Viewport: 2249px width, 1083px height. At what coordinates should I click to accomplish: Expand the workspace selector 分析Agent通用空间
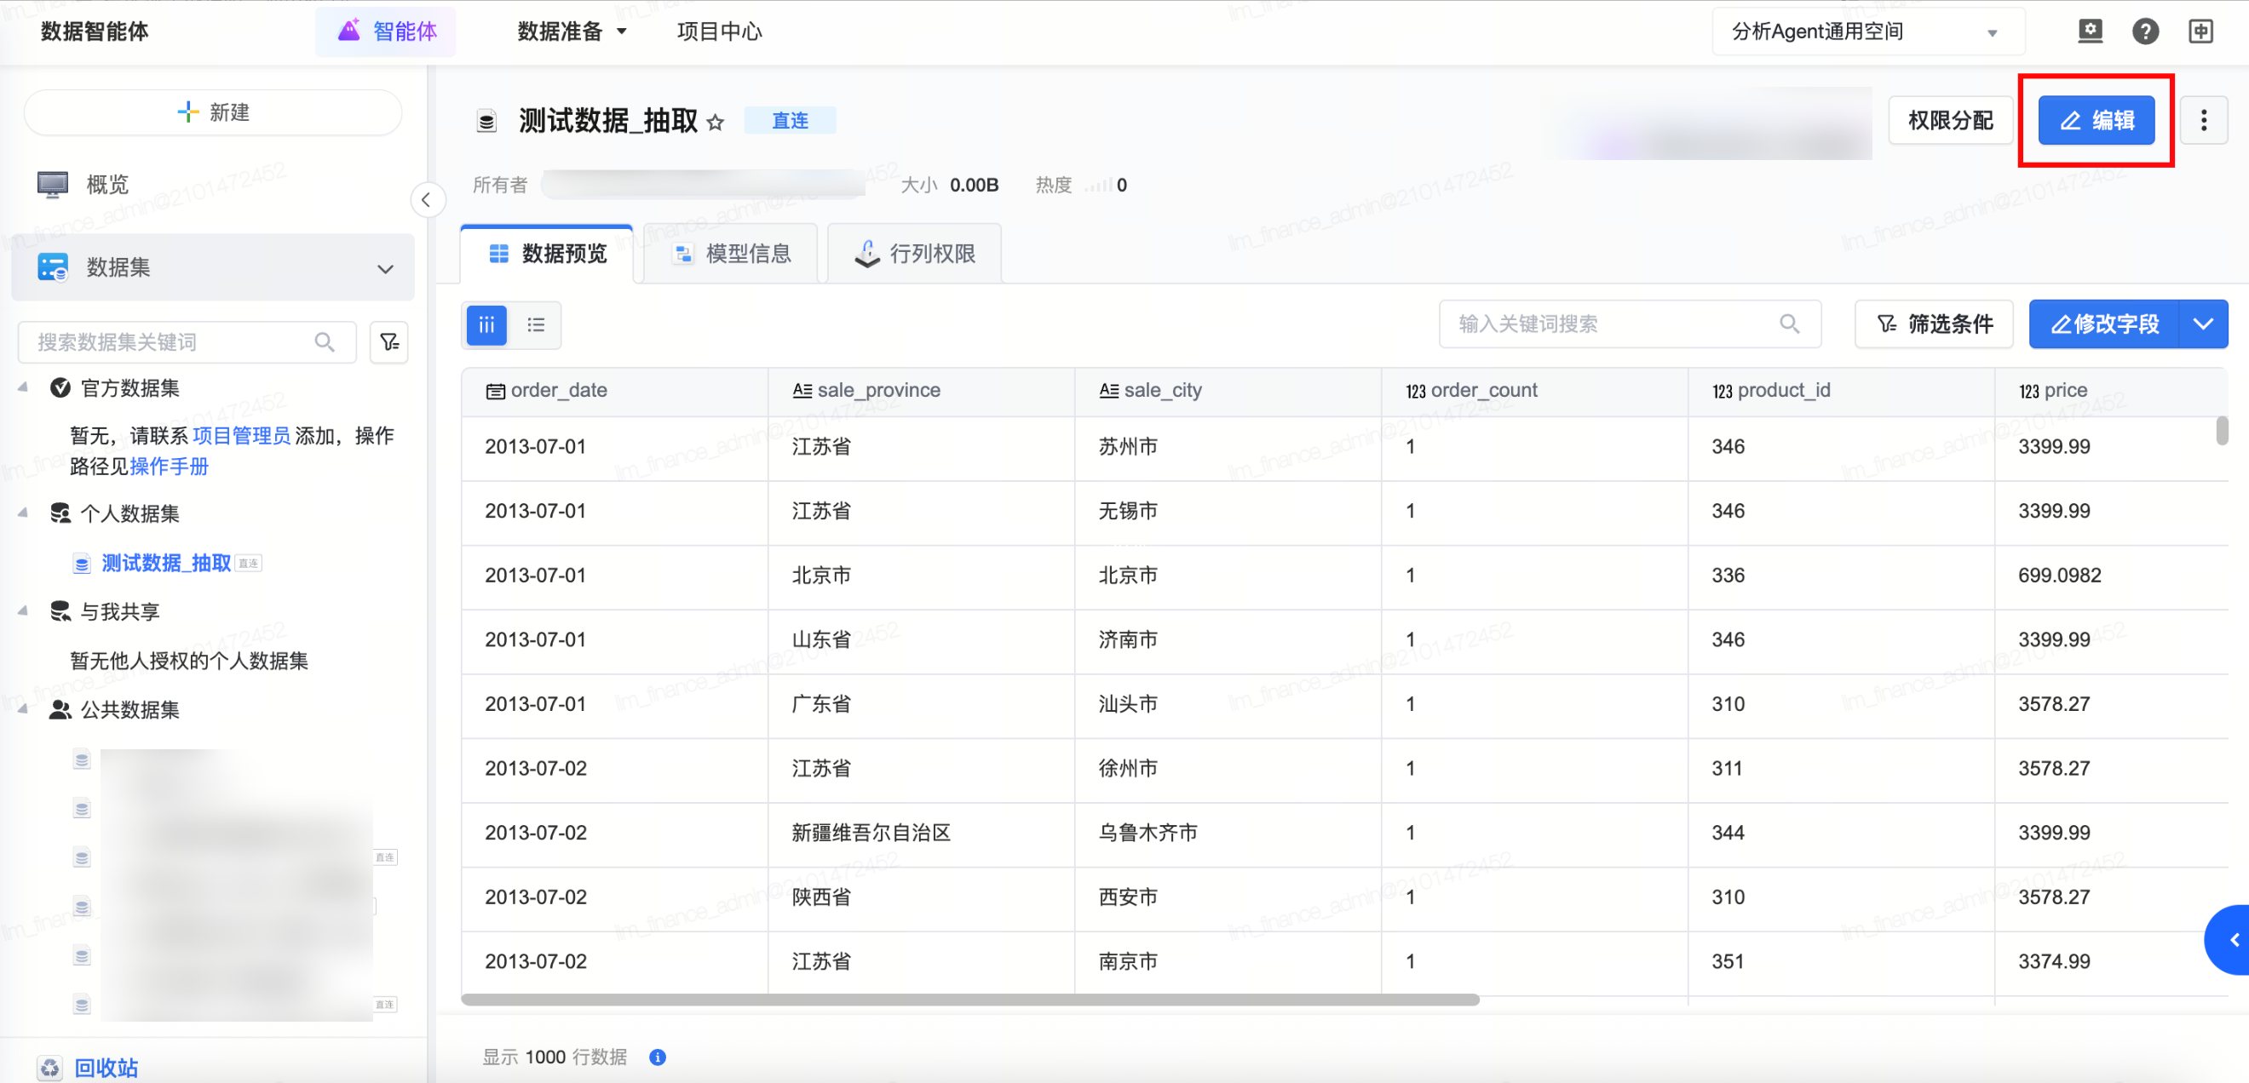[1868, 32]
